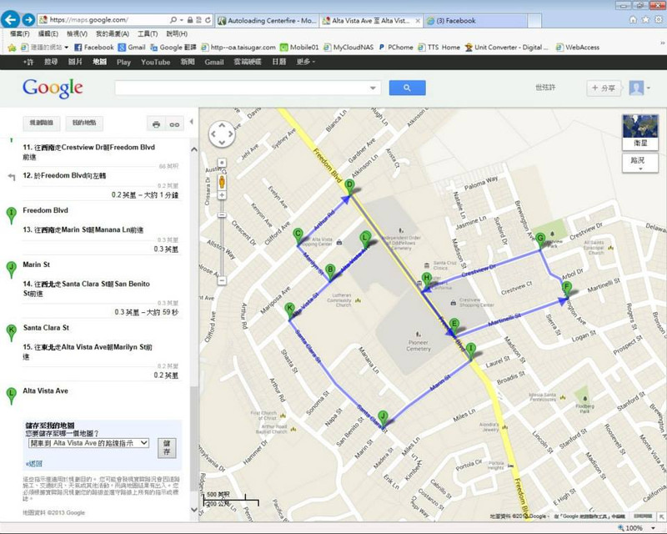Image resolution: width=667 pixels, height=534 pixels.
Task: Open the 檢視(V) menu
Action: point(77,33)
